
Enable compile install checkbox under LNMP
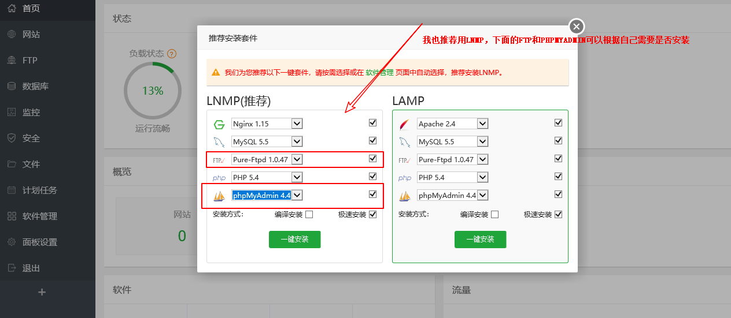[x=309, y=215]
